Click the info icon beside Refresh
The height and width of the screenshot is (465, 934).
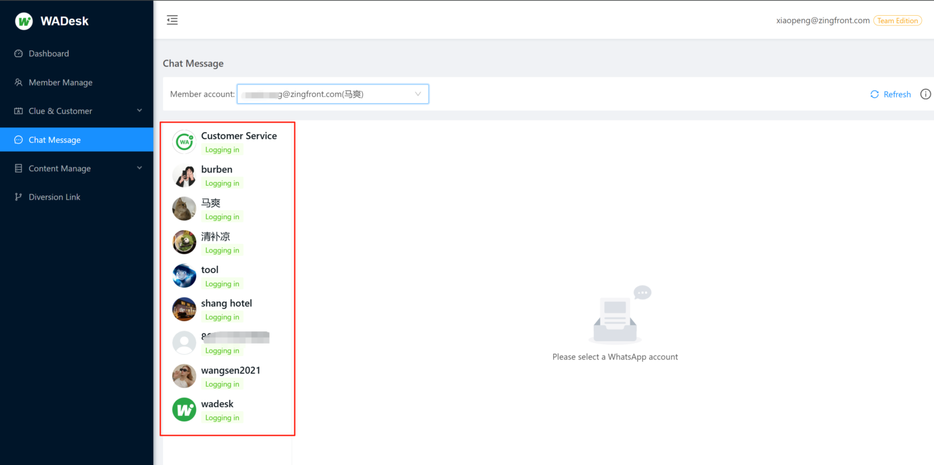pos(925,94)
